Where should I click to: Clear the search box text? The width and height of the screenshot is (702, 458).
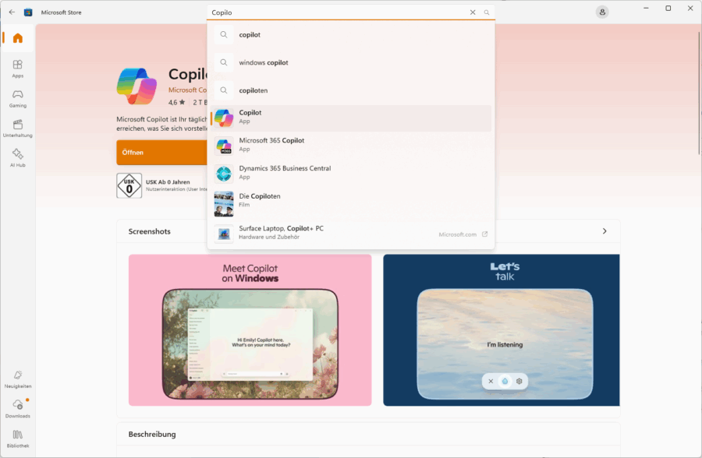(473, 12)
